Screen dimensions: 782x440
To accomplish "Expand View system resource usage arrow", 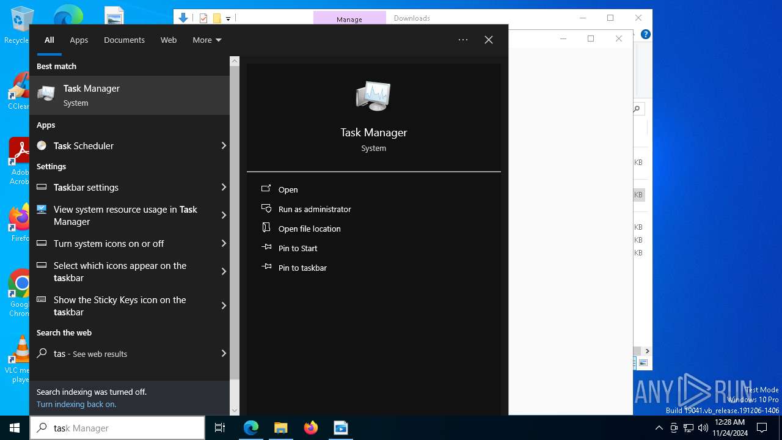I will [x=224, y=215].
